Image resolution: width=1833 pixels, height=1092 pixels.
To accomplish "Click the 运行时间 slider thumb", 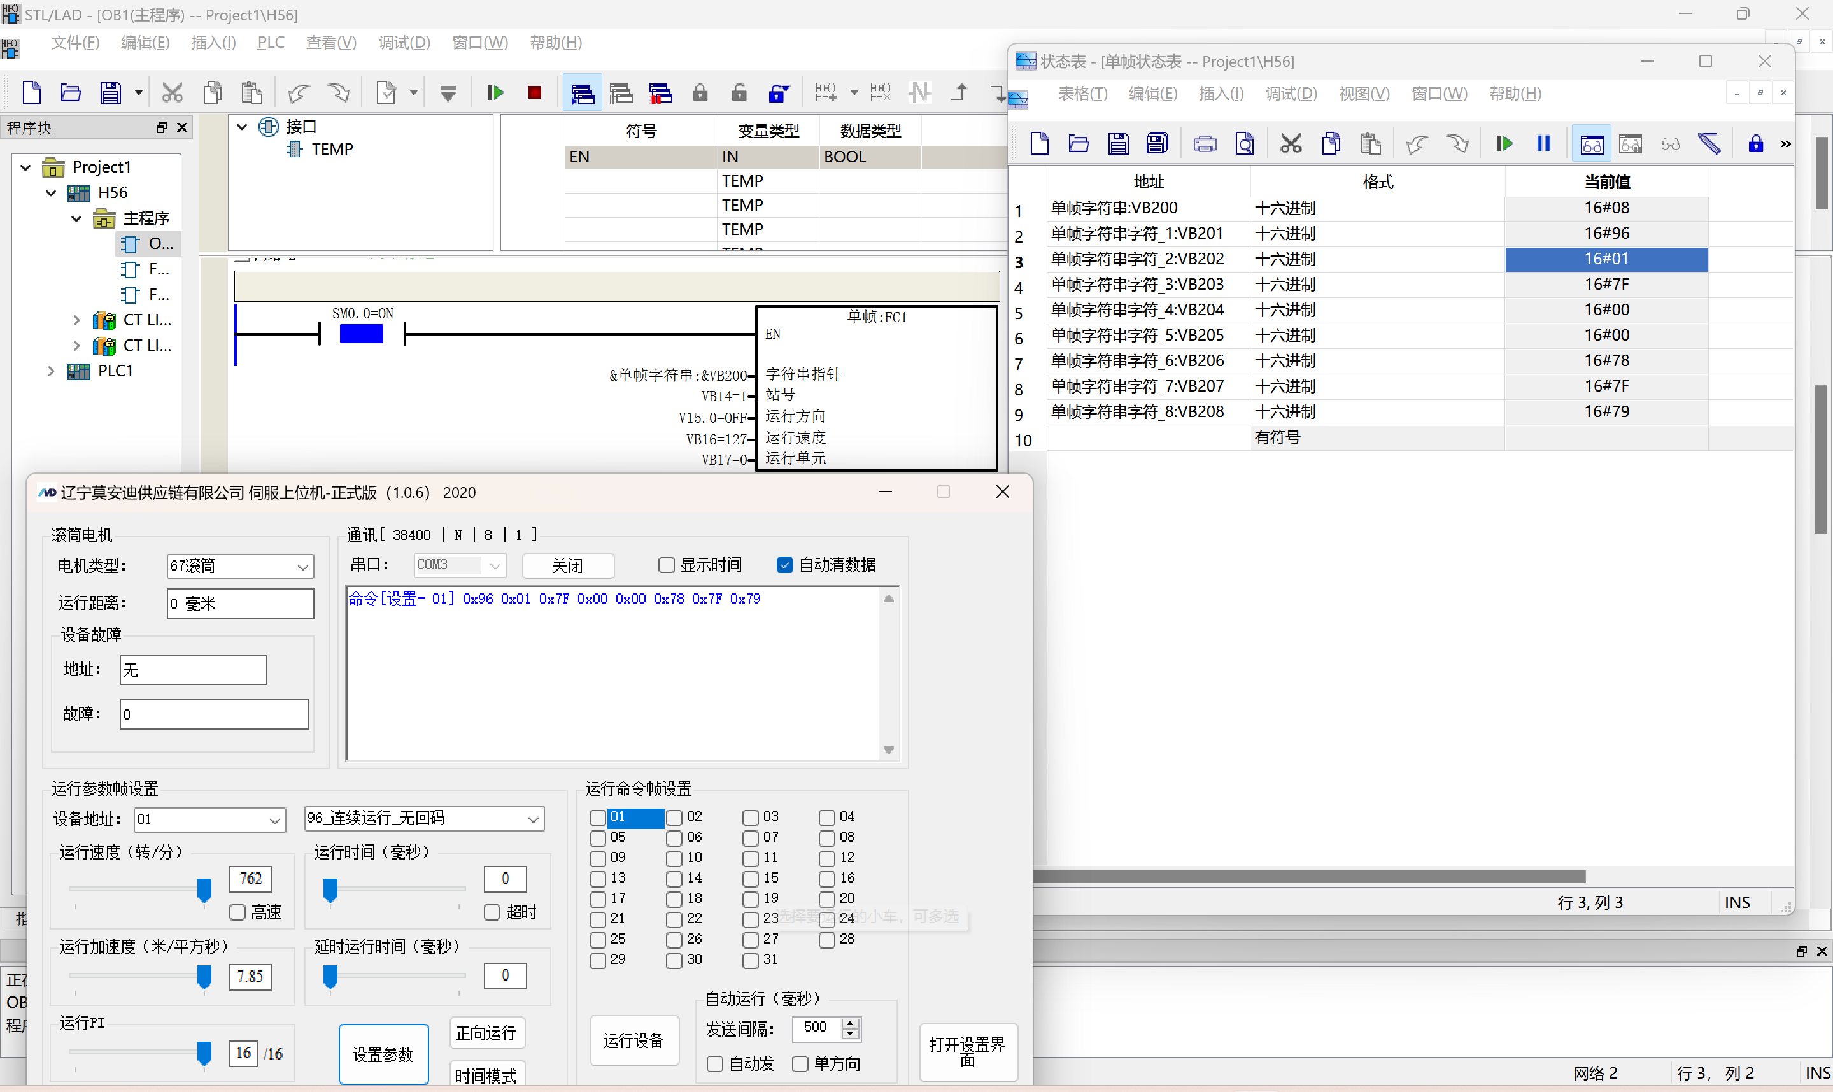I will [330, 890].
